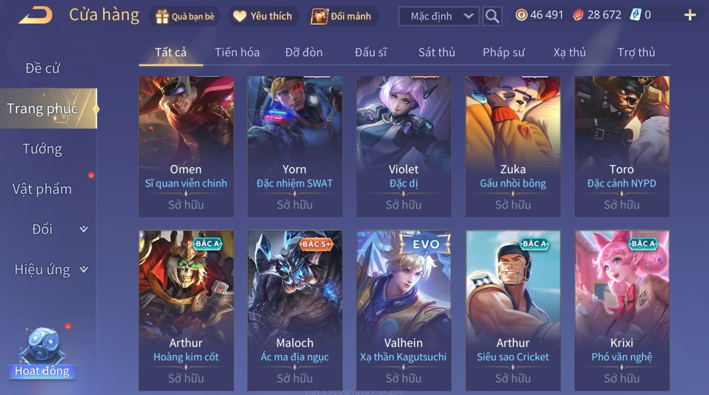Go to Vật phẩm sidebar section

coord(42,189)
